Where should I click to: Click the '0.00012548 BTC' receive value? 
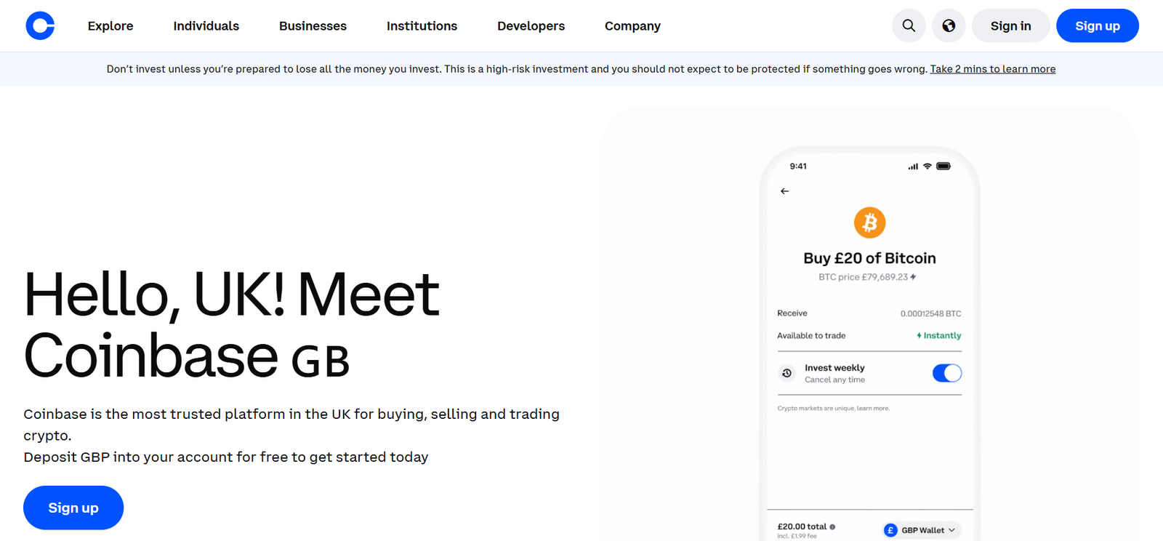click(x=930, y=313)
